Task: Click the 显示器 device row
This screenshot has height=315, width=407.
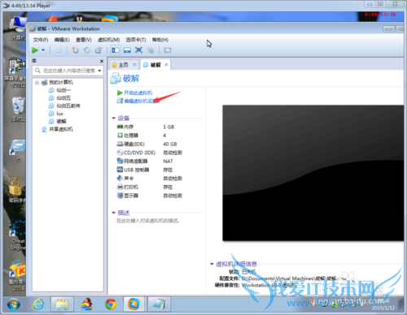Action: pyautogui.click(x=149, y=196)
